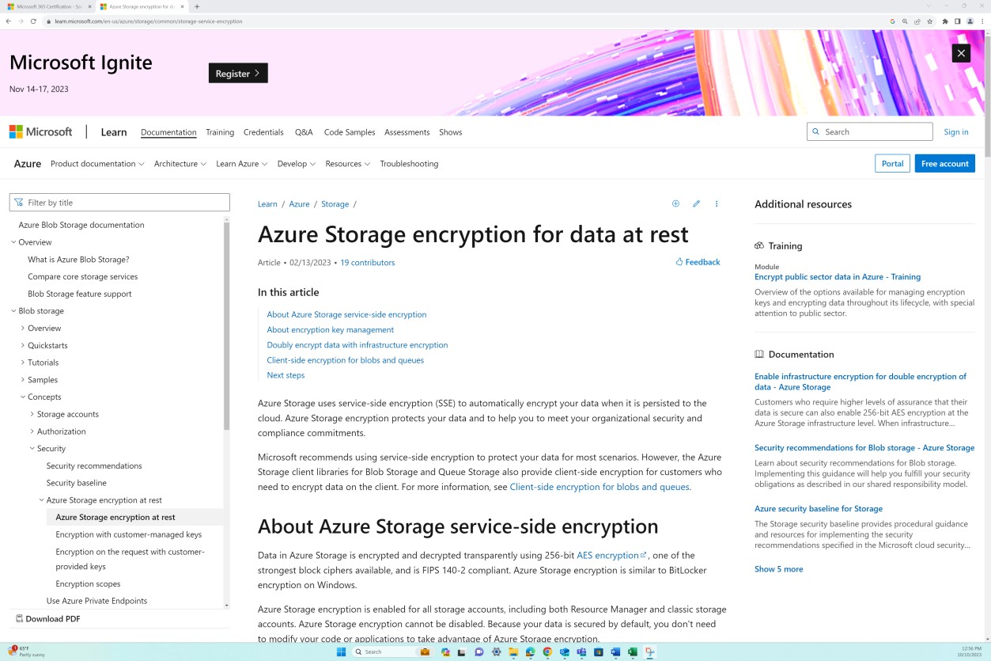Switch to the Microsoft 365 Certification browser tab
The height and width of the screenshot is (661, 991).
pos(47,6)
